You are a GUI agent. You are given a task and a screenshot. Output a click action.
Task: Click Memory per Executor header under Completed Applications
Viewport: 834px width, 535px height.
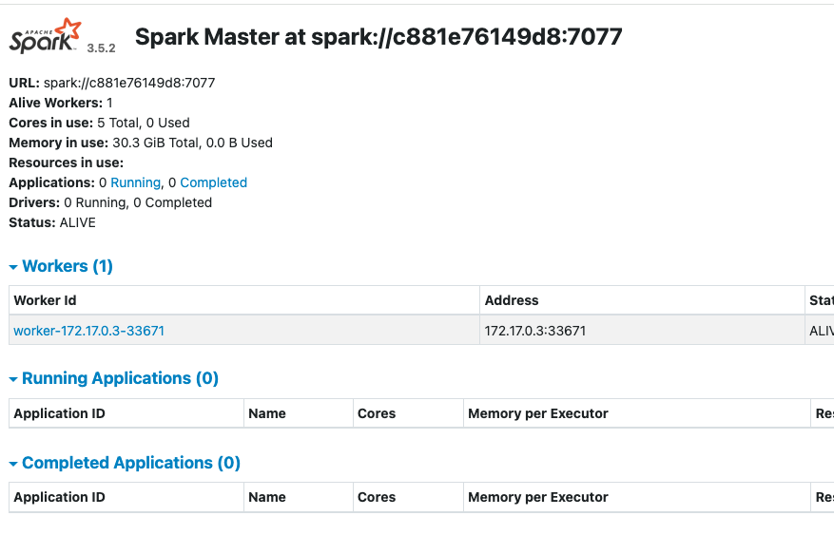click(x=636, y=497)
